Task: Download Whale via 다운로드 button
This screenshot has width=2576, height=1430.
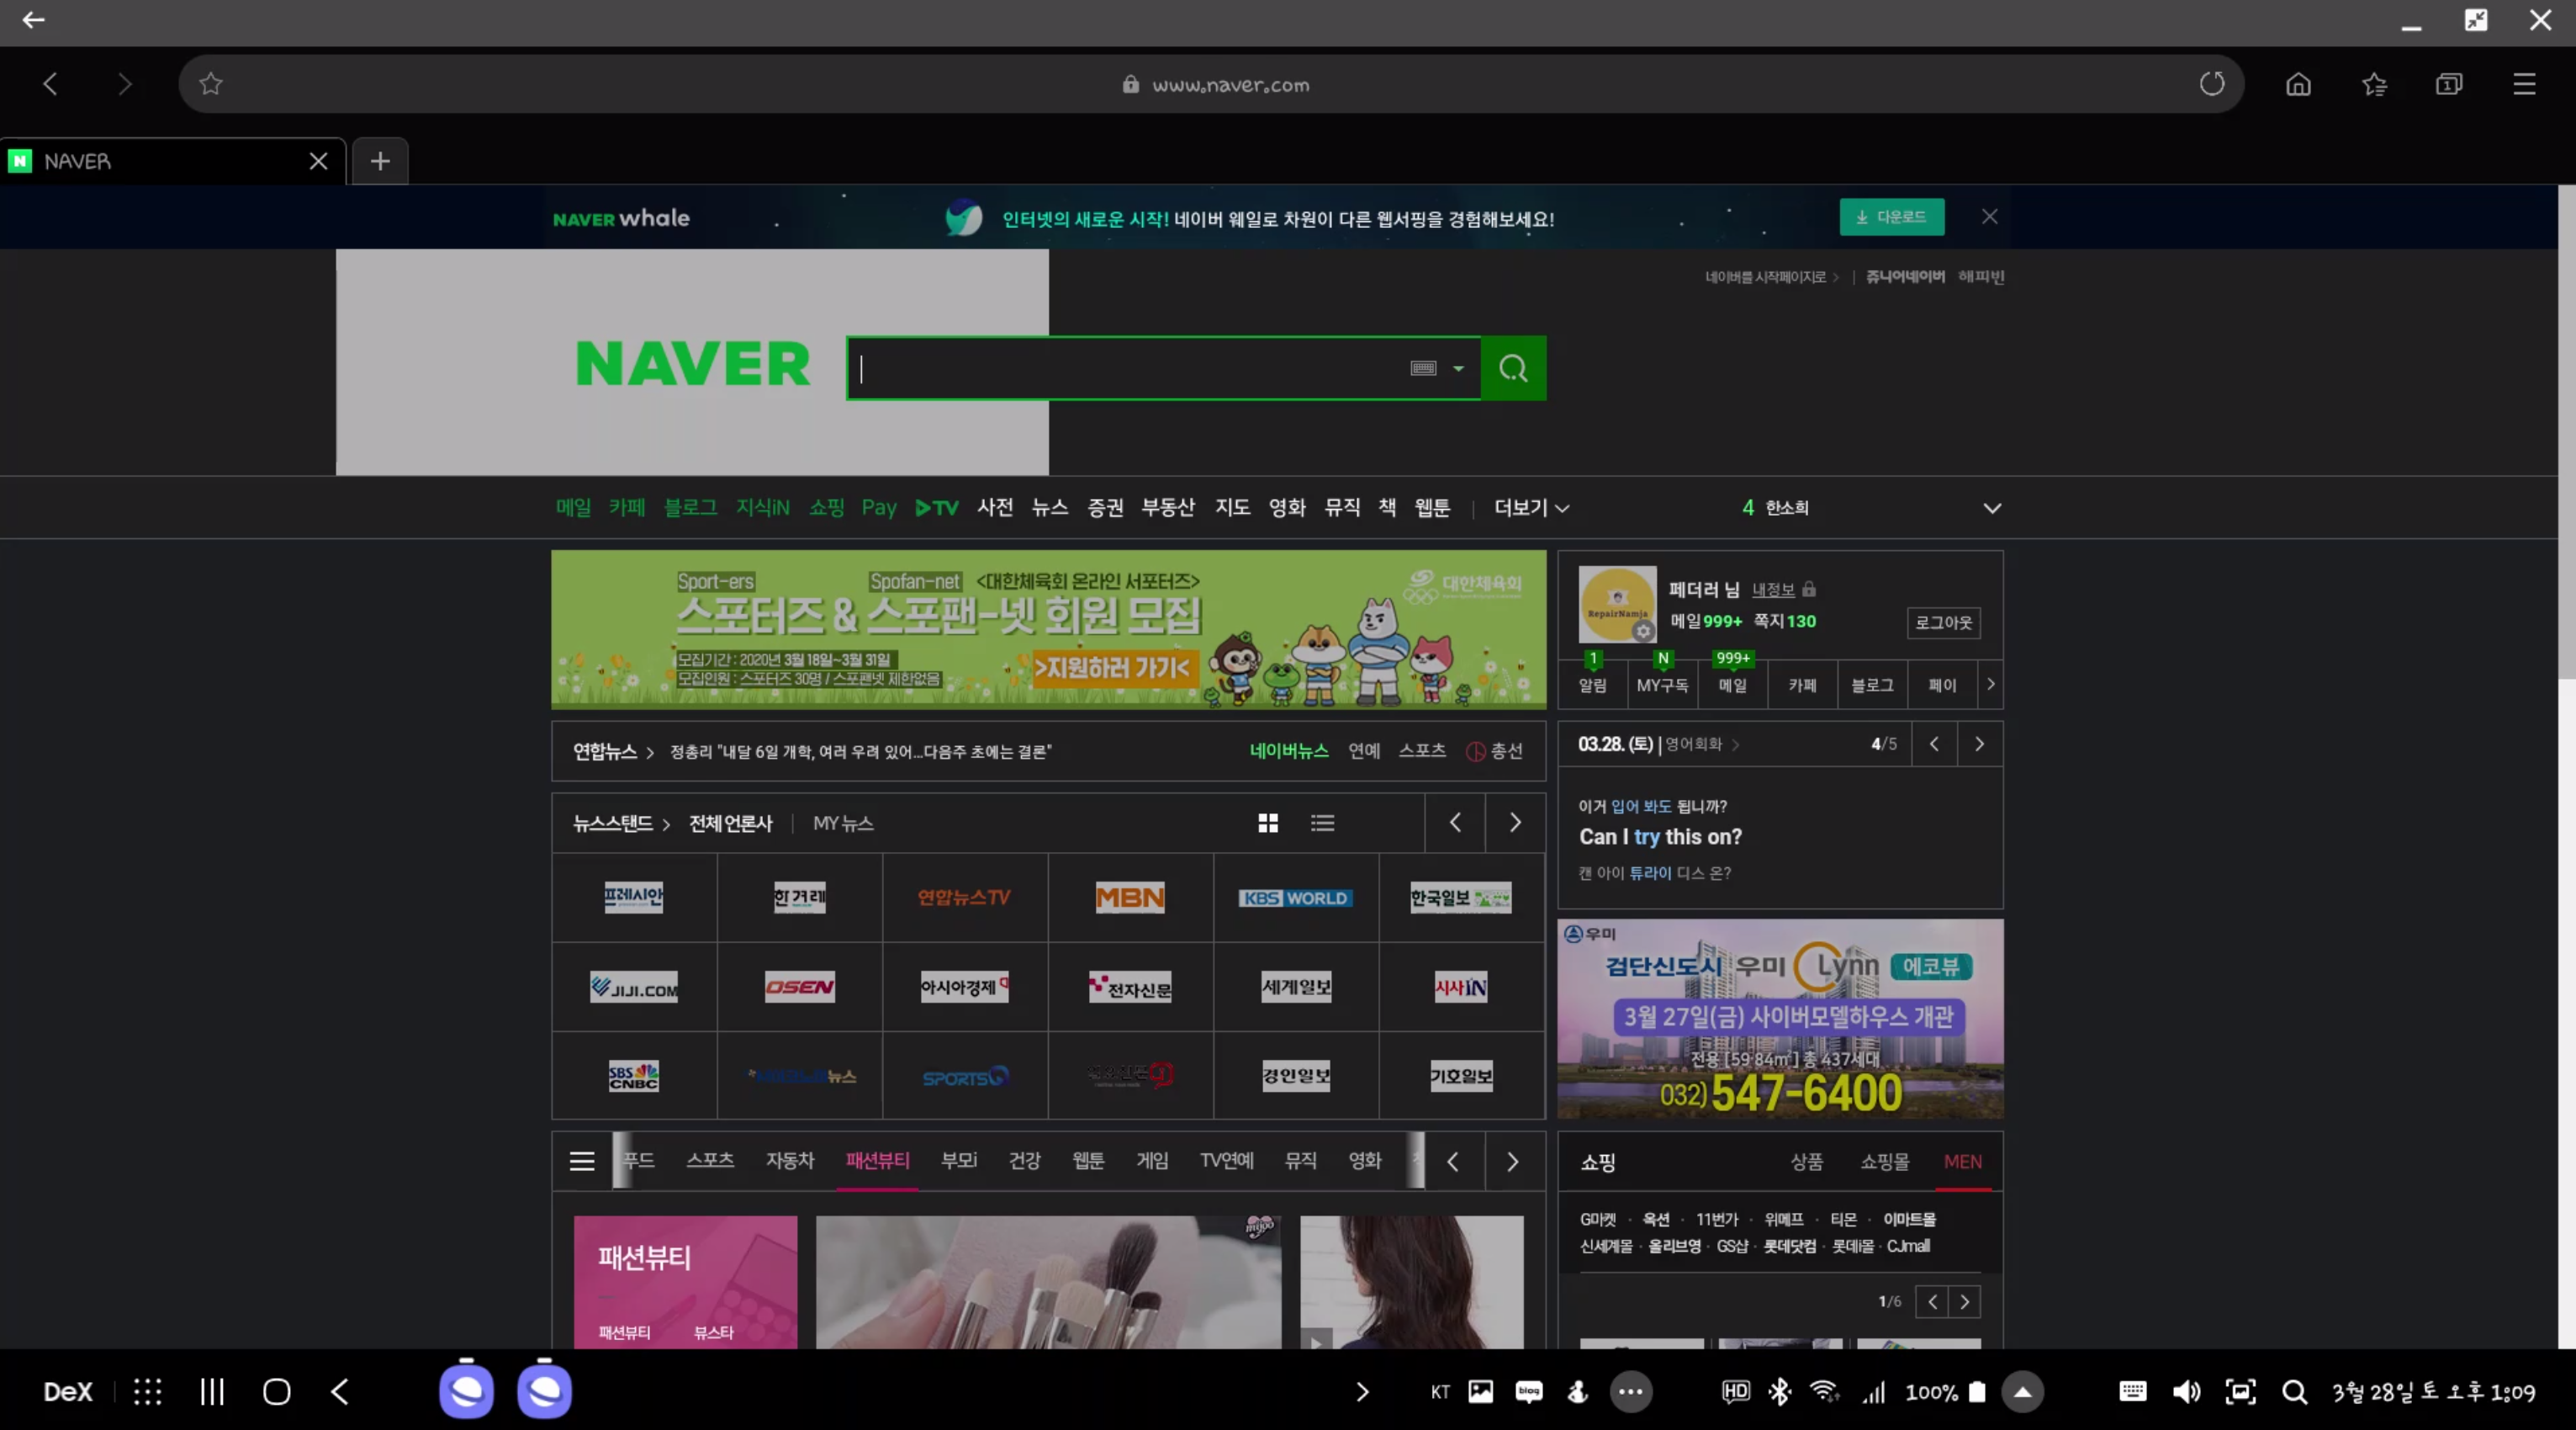Action: tap(1891, 217)
